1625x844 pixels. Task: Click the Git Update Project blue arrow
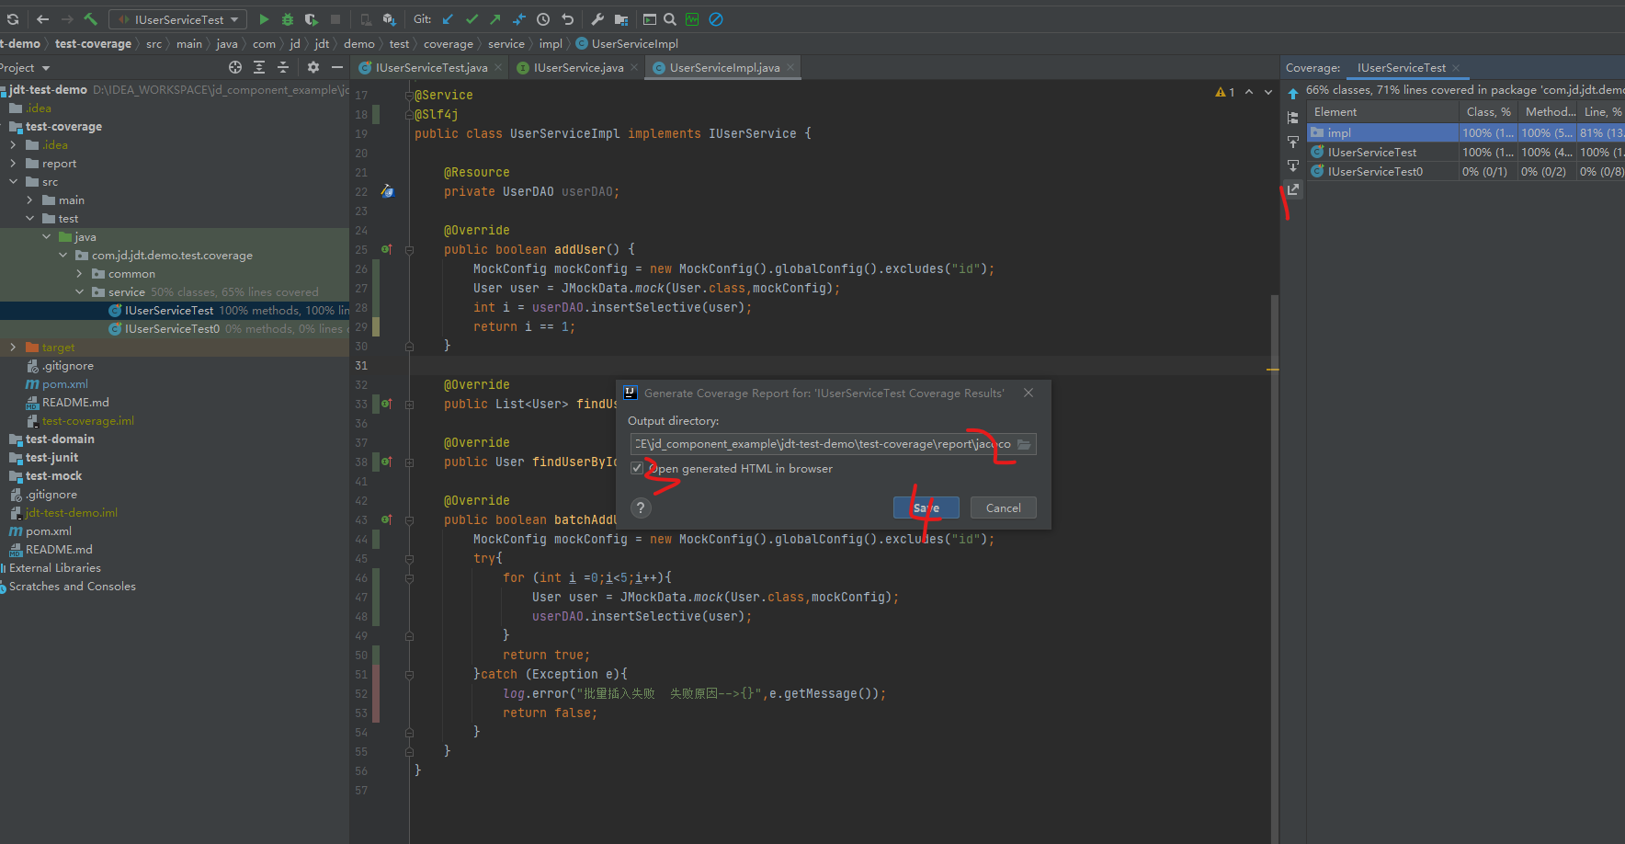point(448,18)
